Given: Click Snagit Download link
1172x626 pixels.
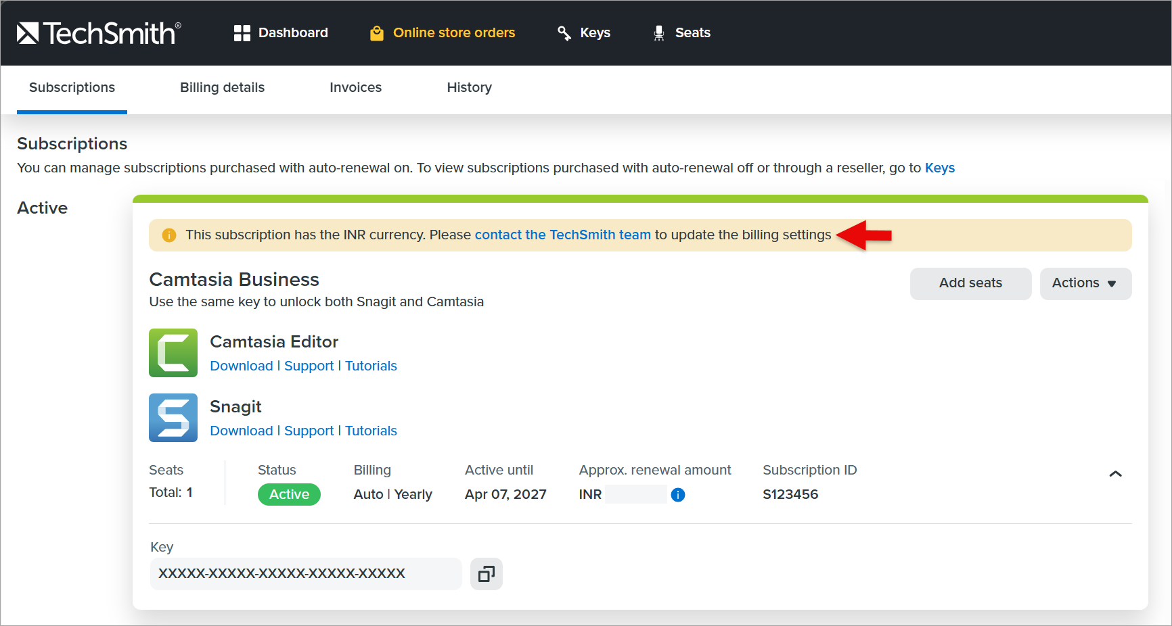Looking at the screenshot, I should click(242, 431).
